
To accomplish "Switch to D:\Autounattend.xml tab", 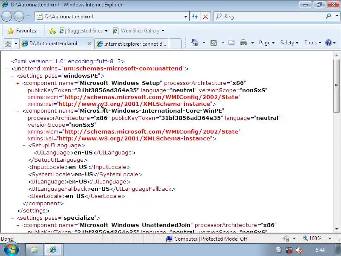I will pos(53,44).
